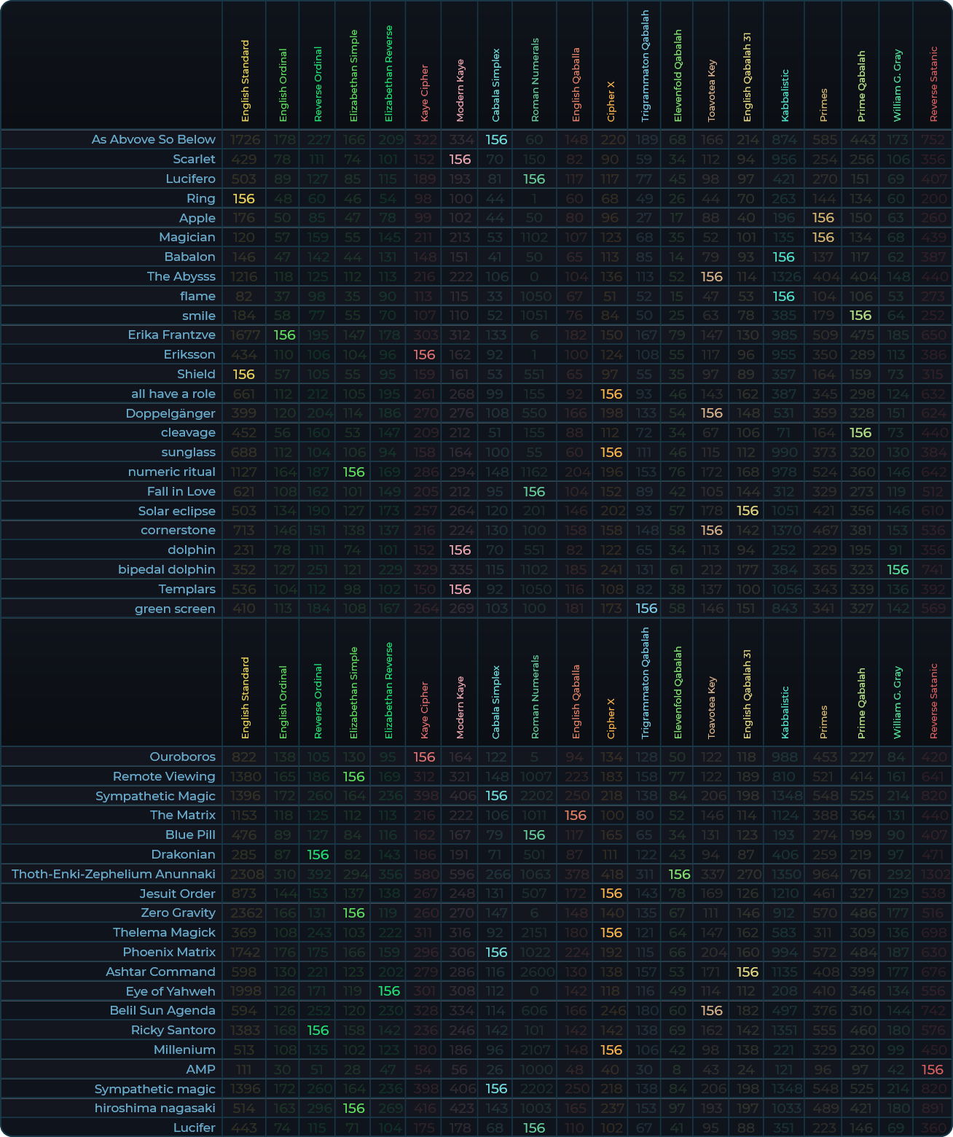Click English Standard header in the first table
Viewport: 953px width, 1137px height.
pos(245,80)
